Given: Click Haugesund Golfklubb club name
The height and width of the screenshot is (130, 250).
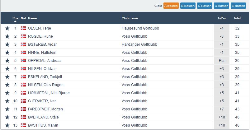Looking at the screenshot, I should click(140, 28).
